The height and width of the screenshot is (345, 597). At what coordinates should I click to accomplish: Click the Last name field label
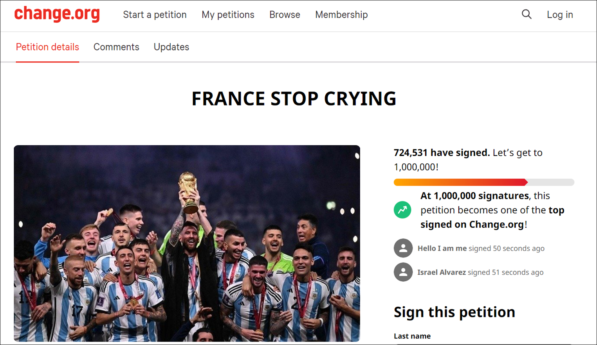coord(412,336)
